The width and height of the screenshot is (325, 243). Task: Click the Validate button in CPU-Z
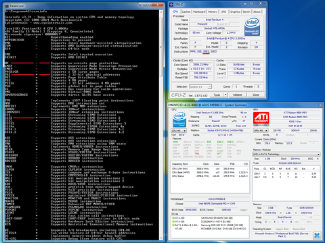pos(237,94)
